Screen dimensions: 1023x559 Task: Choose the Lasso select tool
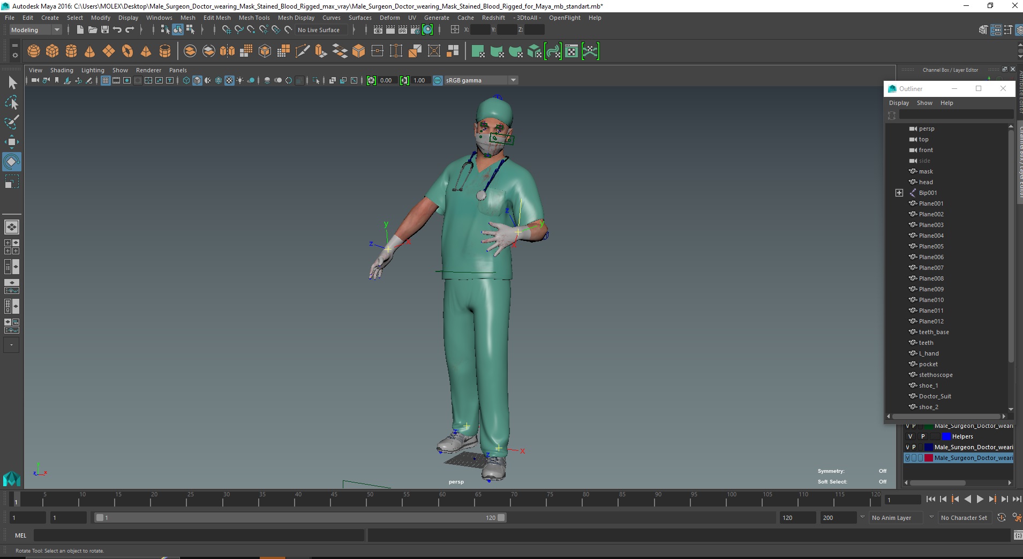point(12,102)
